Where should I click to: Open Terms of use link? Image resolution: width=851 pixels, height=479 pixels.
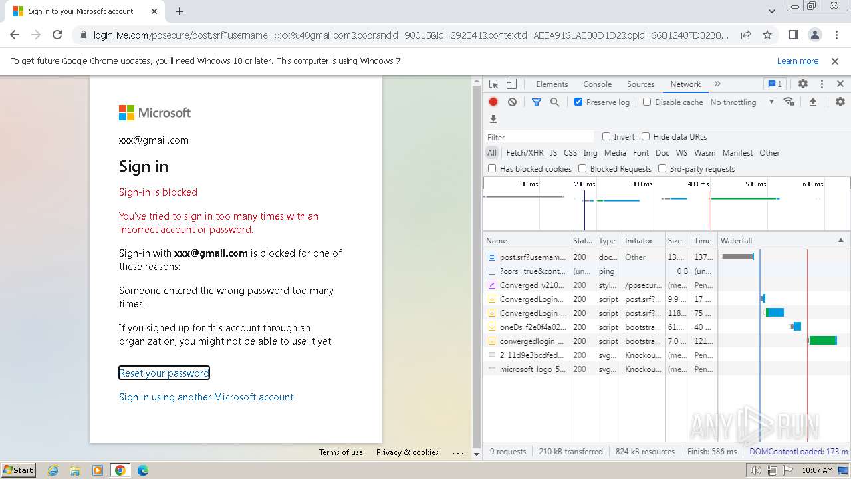click(x=341, y=452)
